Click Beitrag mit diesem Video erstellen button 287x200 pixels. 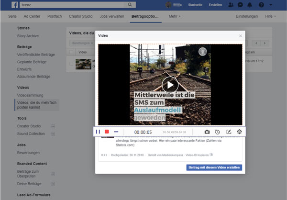click(214, 167)
